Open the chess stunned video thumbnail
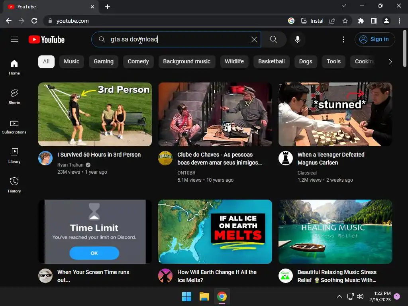 (335, 114)
